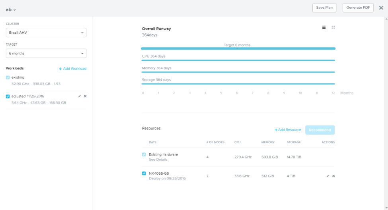Delete the NX-1065-G5 resource X icon
The width and height of the screenshot is (388, 210).
(333, 176)
